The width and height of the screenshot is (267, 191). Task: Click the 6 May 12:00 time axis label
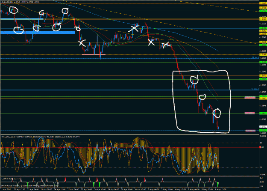tap(220, 189)
